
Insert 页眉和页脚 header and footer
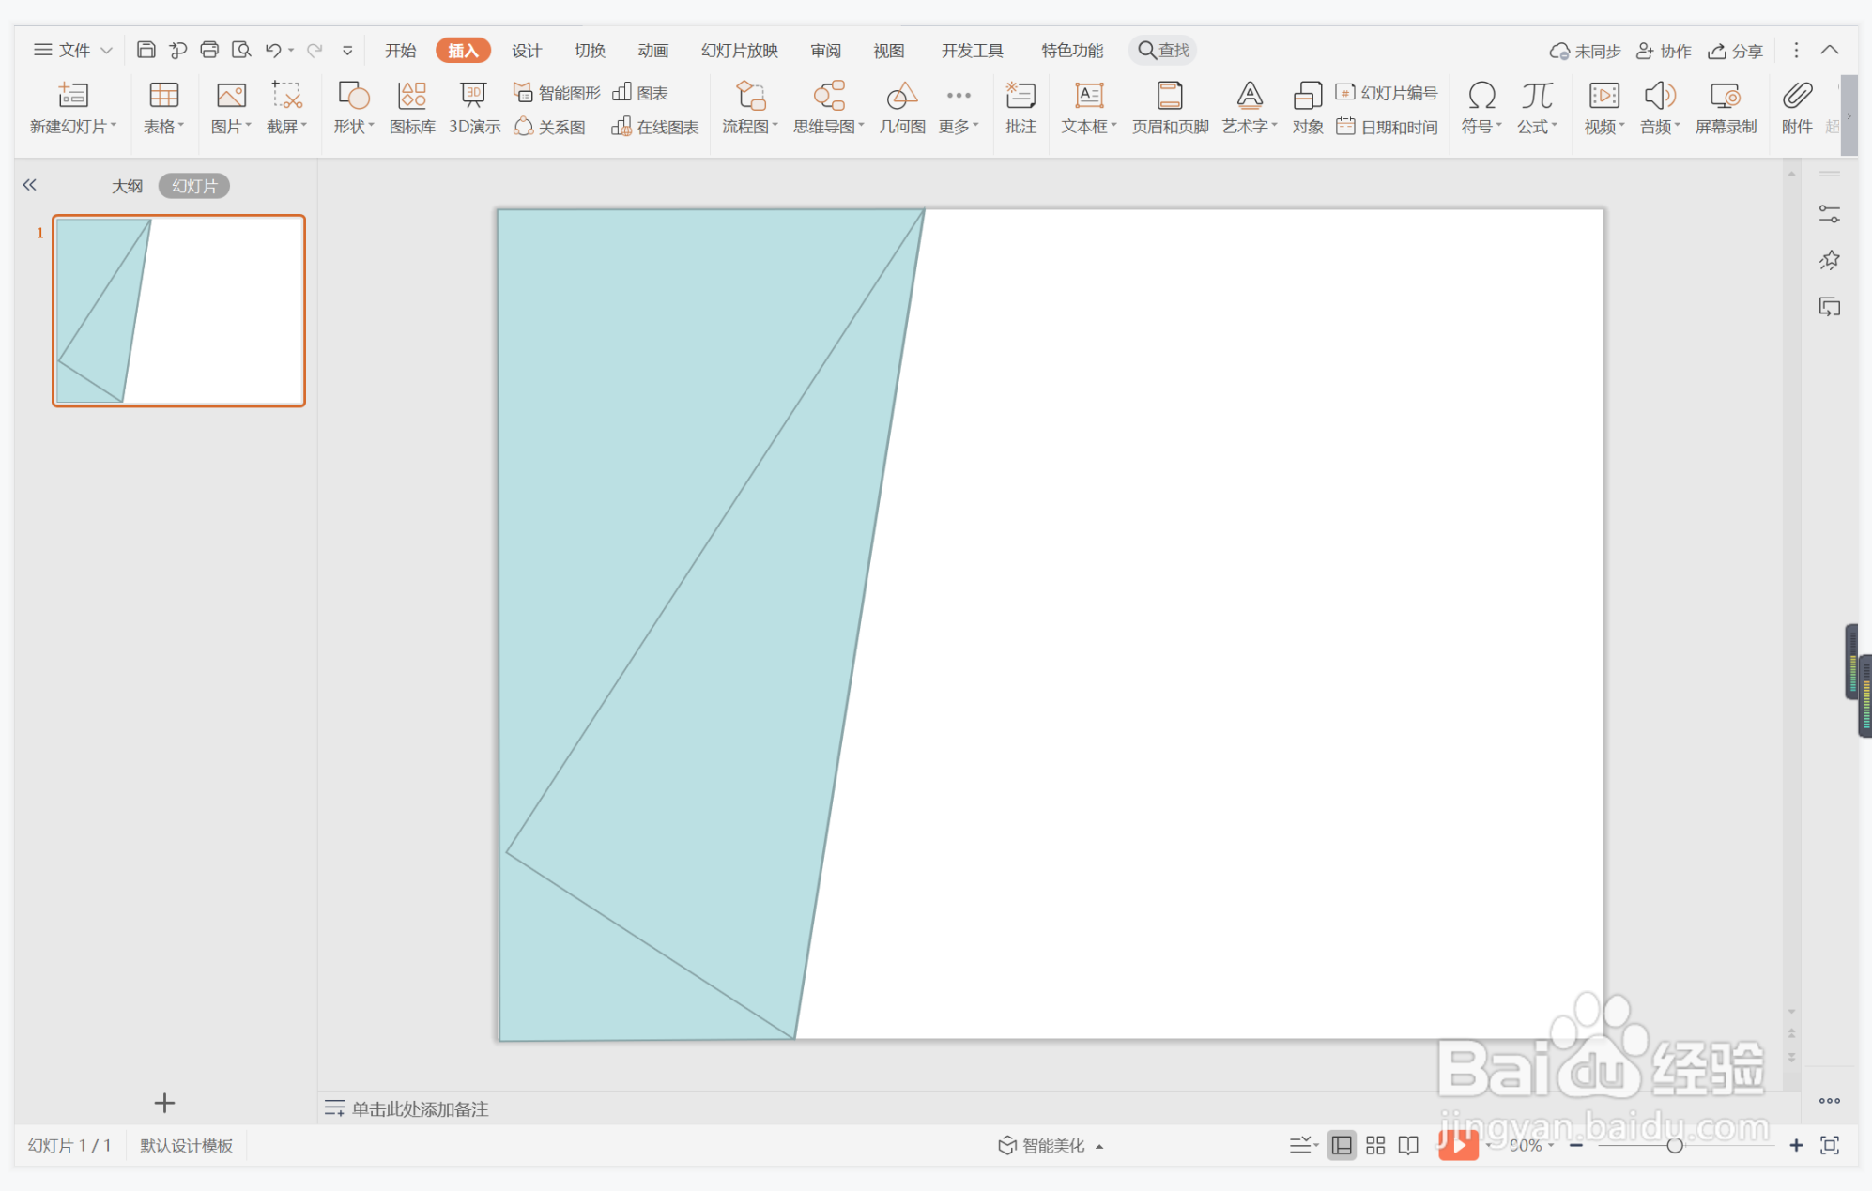(1169, 107)
